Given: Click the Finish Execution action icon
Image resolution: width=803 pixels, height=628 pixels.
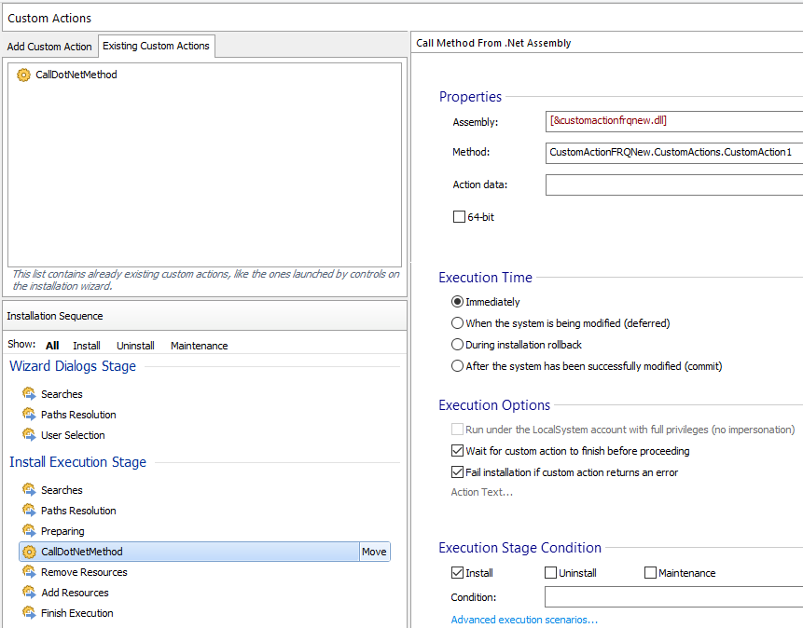Looking at the screenshot, I should [29, 613].
